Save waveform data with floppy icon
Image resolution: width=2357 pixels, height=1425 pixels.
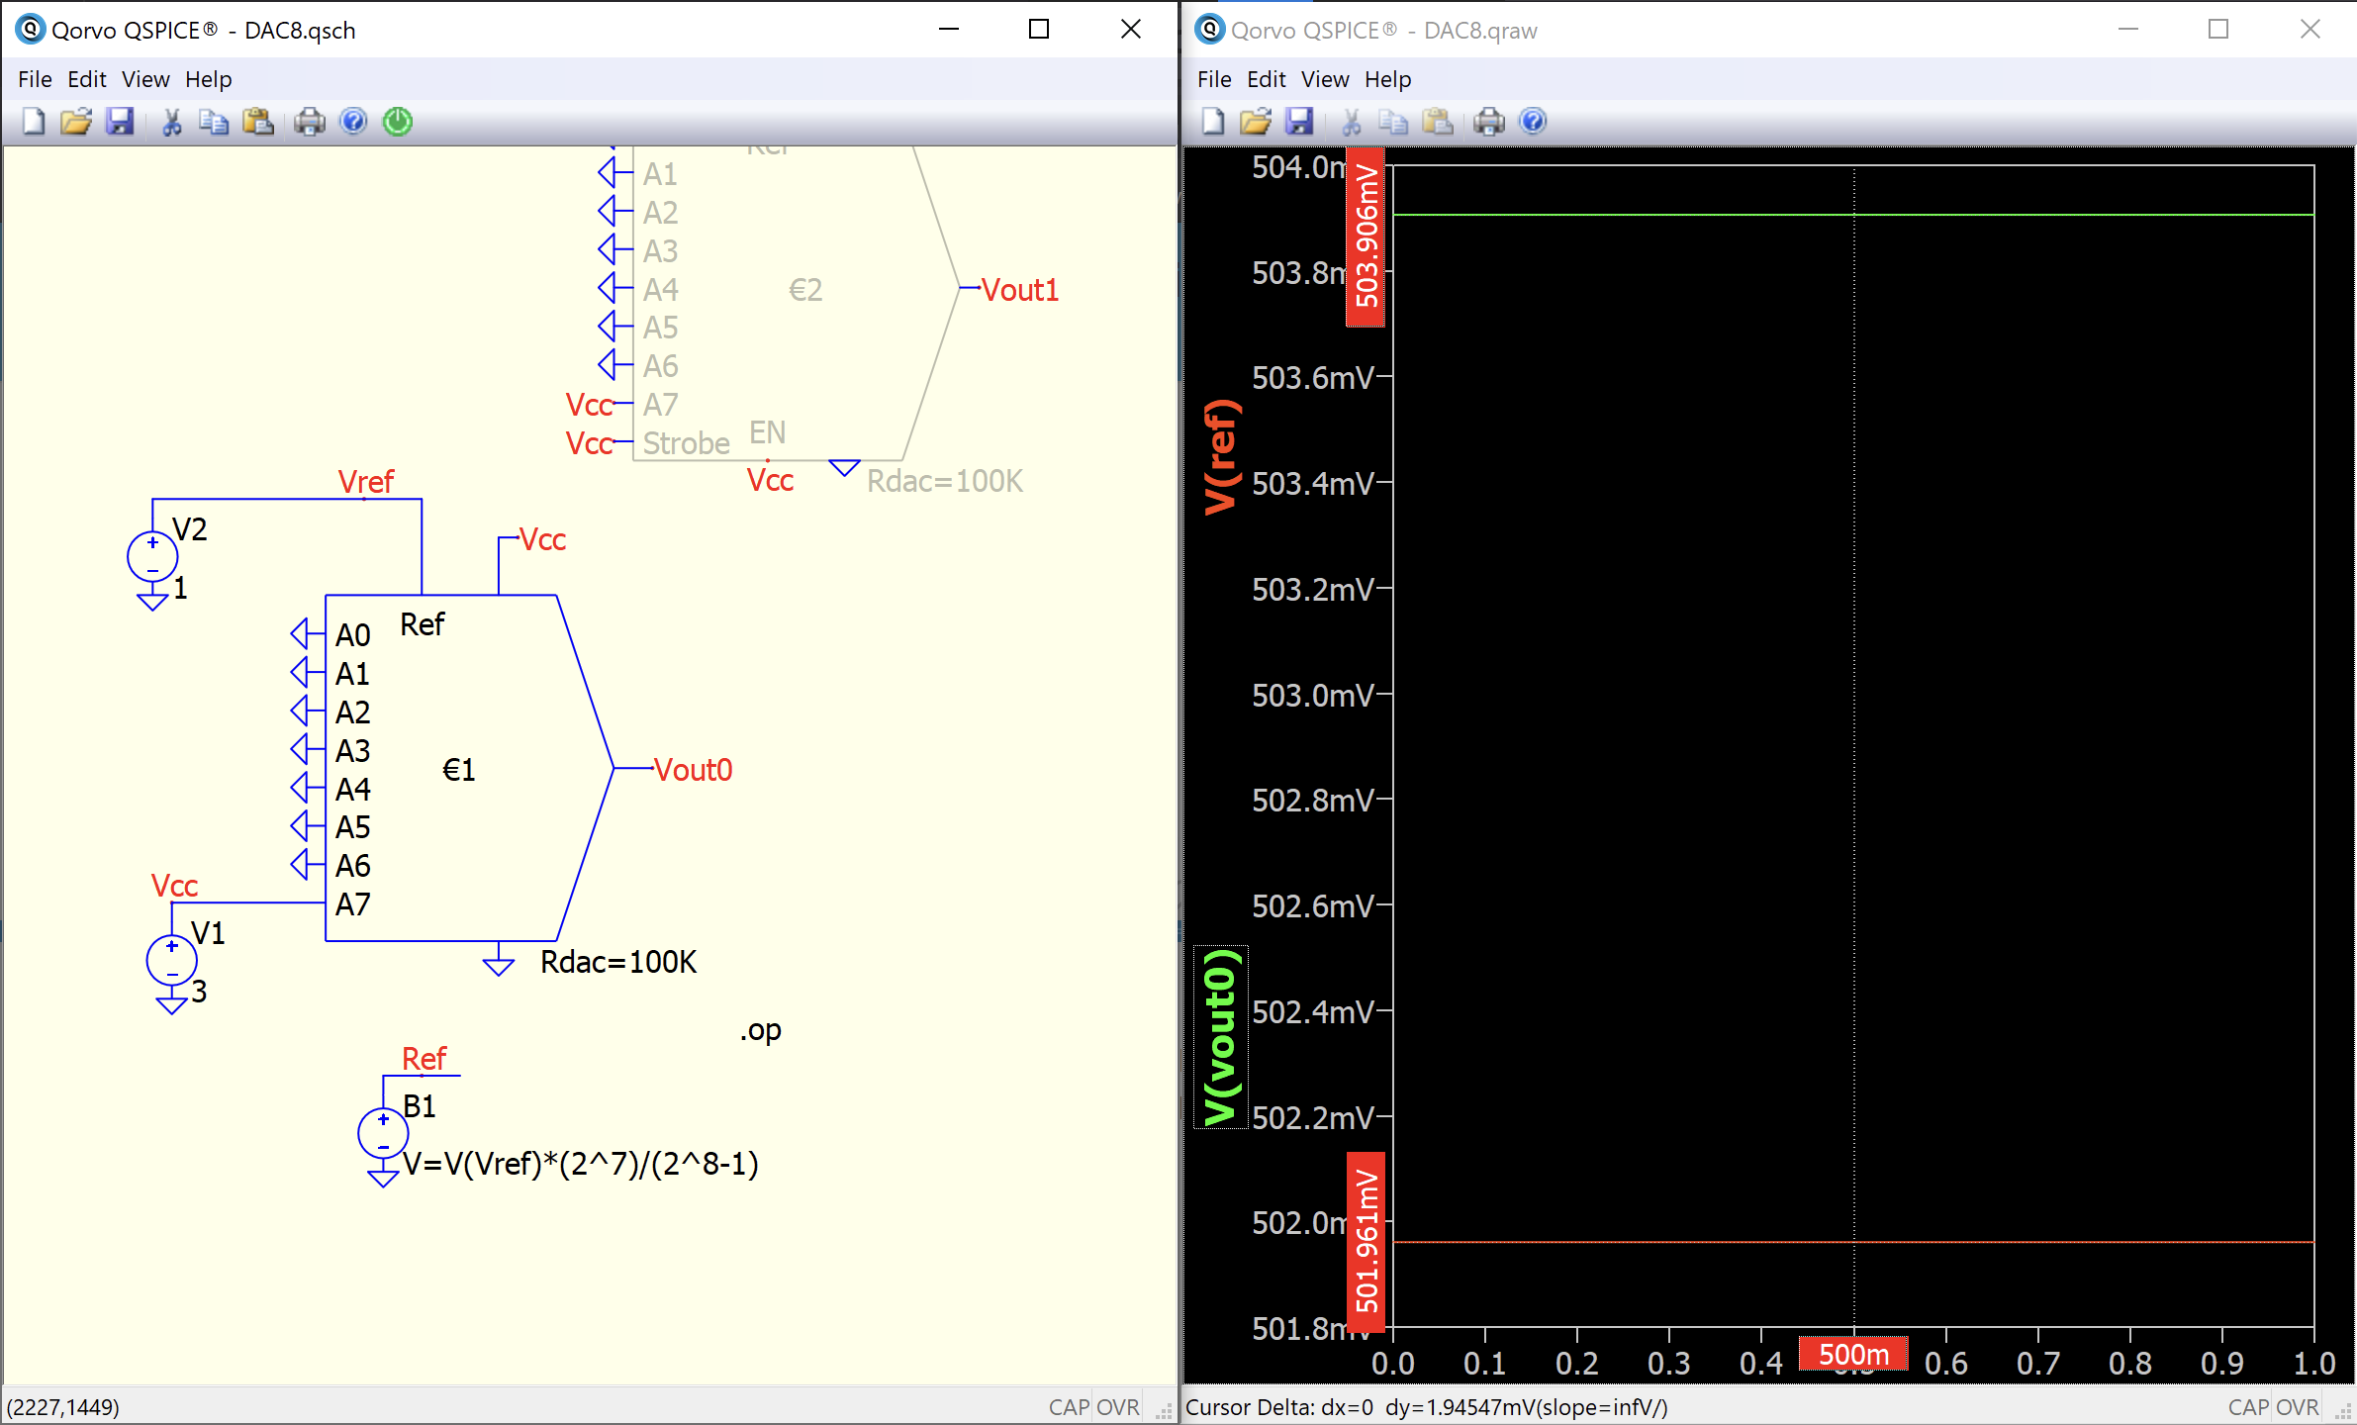pos(1298,122)
